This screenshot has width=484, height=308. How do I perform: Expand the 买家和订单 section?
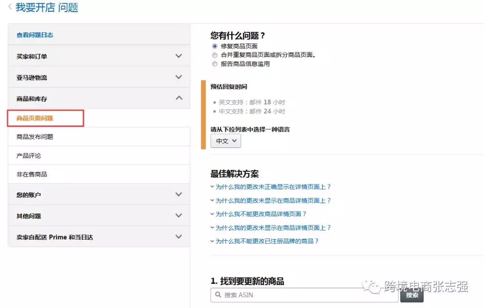(x=179, y=56)
